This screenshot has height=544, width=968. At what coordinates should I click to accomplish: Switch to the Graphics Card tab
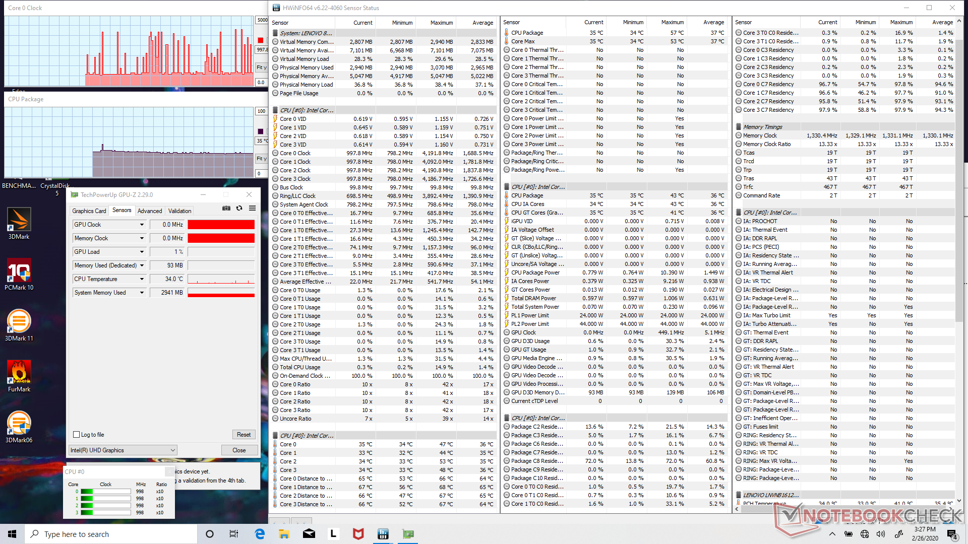pyautogui.click(x=89, y=211)
